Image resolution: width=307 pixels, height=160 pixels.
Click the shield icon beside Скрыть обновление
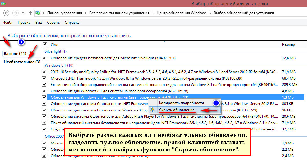point(153,110)
